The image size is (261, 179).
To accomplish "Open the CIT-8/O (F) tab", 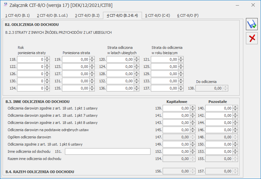I will click(x=188, y=15).
